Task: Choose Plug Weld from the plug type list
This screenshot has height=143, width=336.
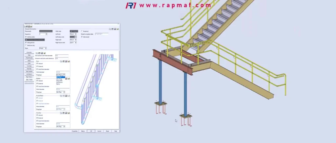Action: tap(60, 80)
